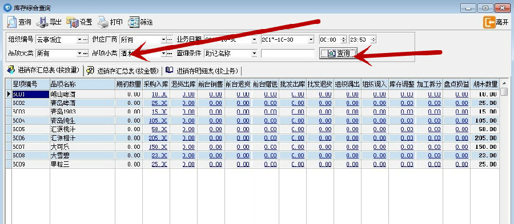Image resolution: width=514 pixels, height=224 pixels.
Task: Open the start 业务日期 dropdown
Action: click(x=254, y=40)
